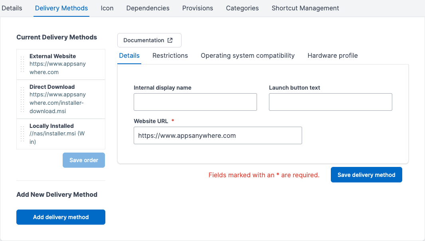Grab the Direct Download drag handle
This screenshot has width=425, height=241.
(x=22, y=99)
